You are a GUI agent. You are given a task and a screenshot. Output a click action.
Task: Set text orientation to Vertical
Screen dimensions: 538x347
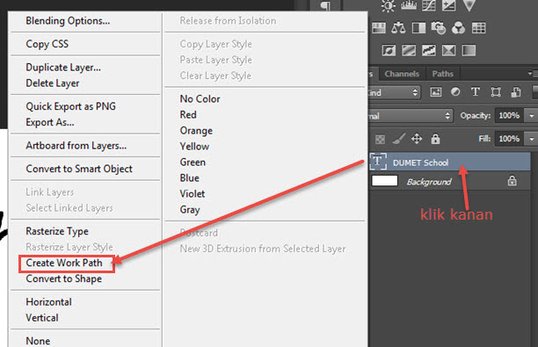pos(42,318)
